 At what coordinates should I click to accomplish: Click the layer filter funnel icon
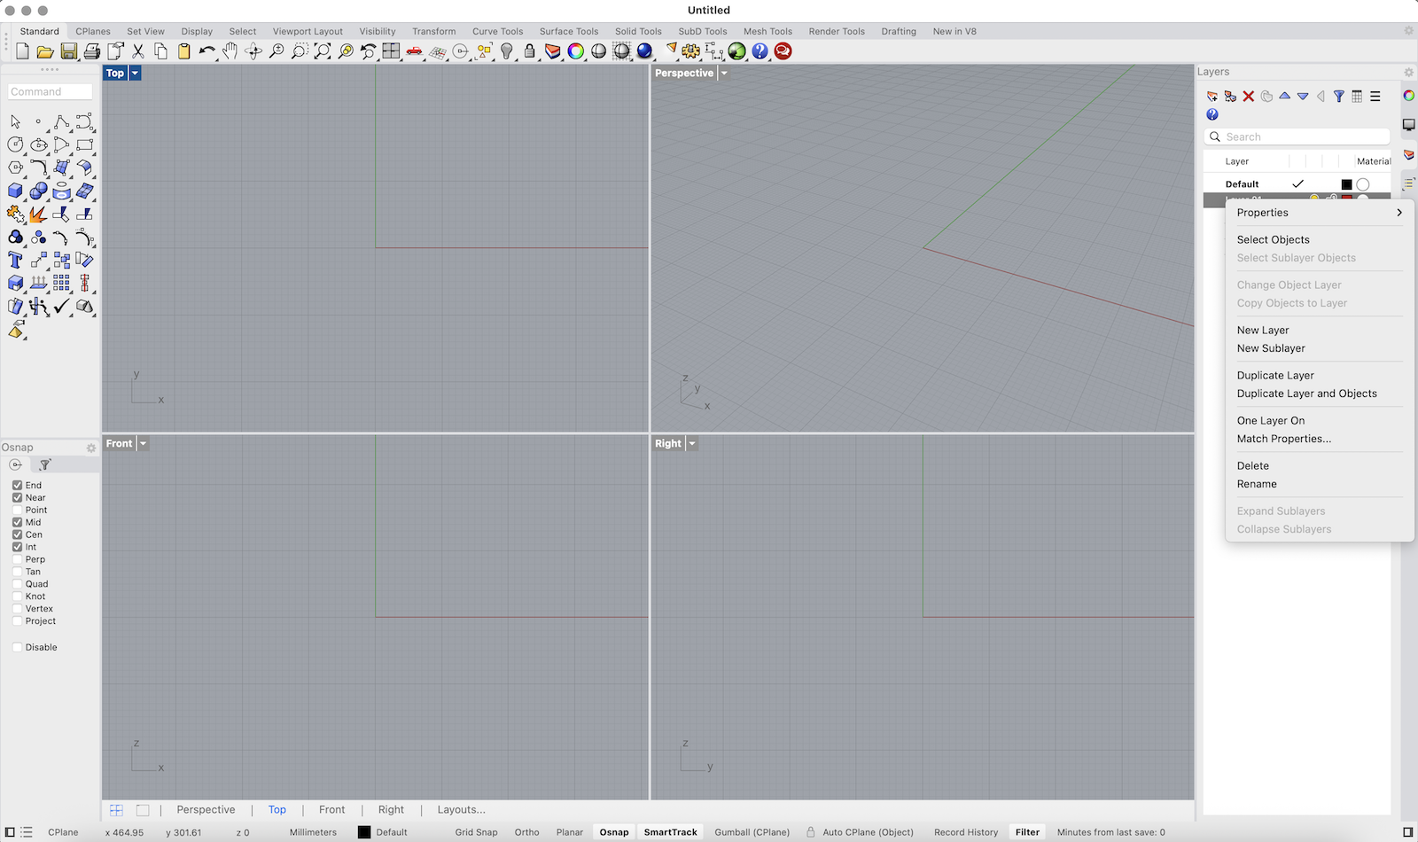tap(1339, 96)
